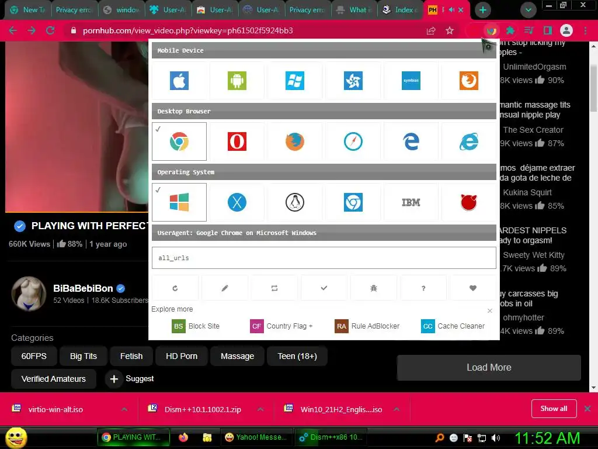The width and height of the screenshot is (598, 449).
Task: Open Rule AdBlocker in Explore more
Action: pyautogui.click(x=367, y=326)
